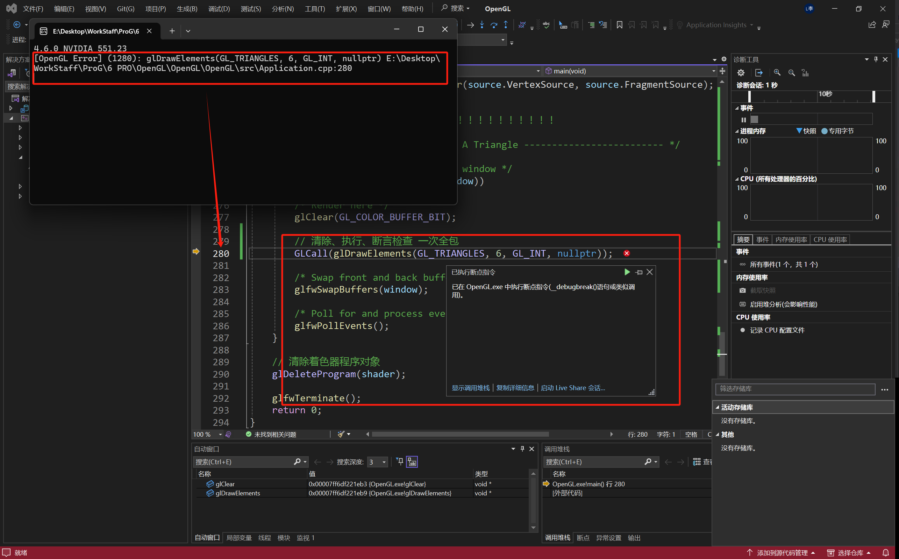Screen dimensions: 899x559
Task: Toggle a bookmark with the bookmark icon
Action: [619, 25]
